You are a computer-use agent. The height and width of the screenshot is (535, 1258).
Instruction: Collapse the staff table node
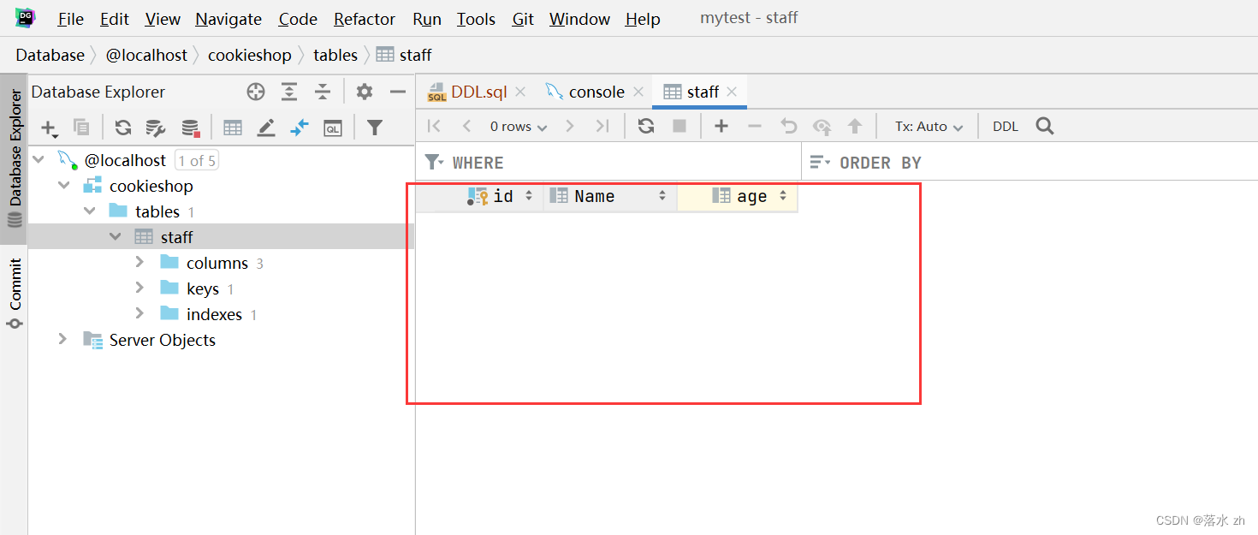[x=116, y=236]
